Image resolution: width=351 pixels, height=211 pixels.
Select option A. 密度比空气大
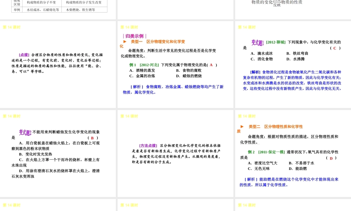[263, 163]
